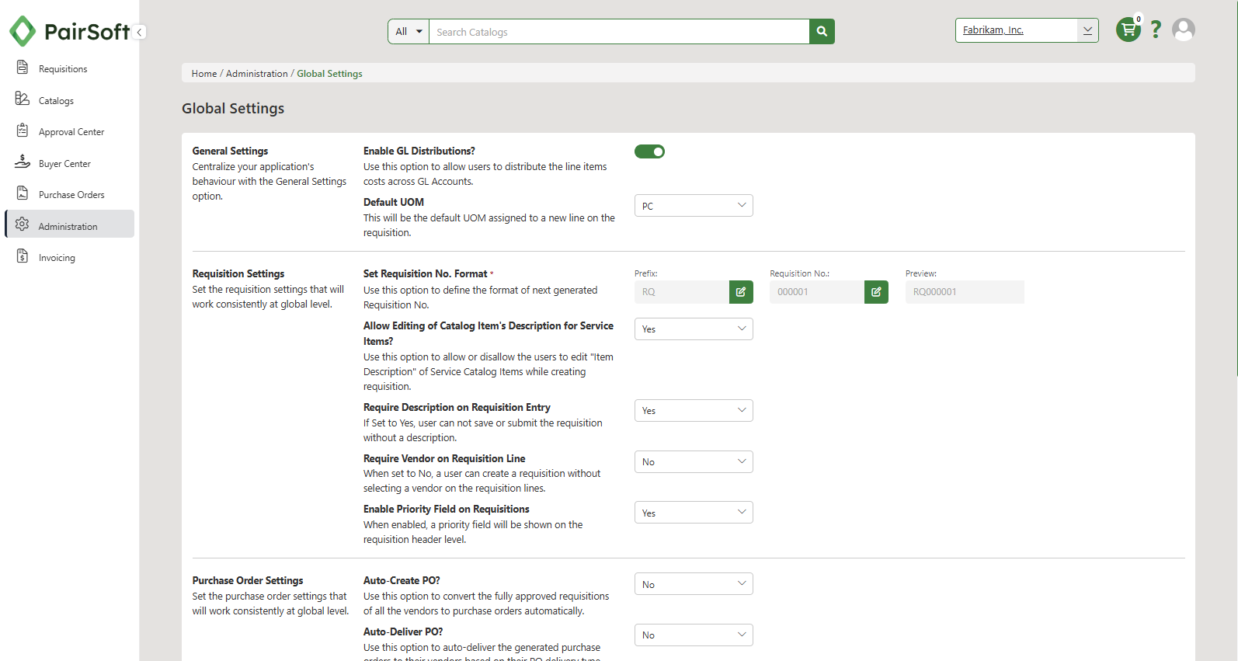Open the help question mark

tap(1156, 30)
